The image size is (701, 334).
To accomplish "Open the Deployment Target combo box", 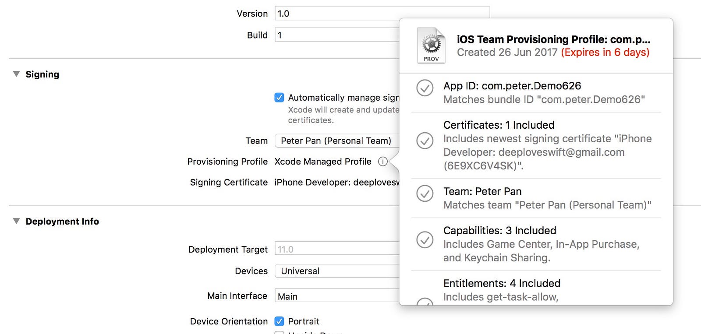I will pyautogui.click(x=337, y=249).
